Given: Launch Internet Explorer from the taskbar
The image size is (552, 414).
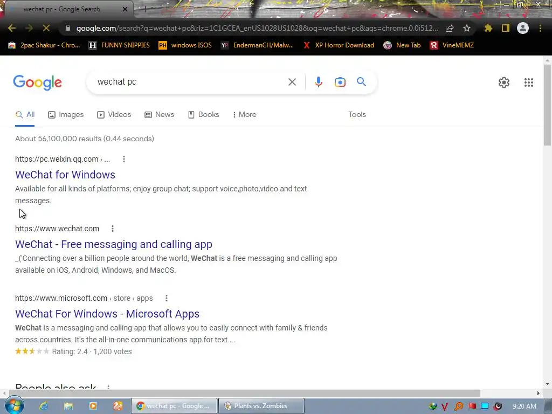Looking at the screenshot, I should [x=44, y=406].
